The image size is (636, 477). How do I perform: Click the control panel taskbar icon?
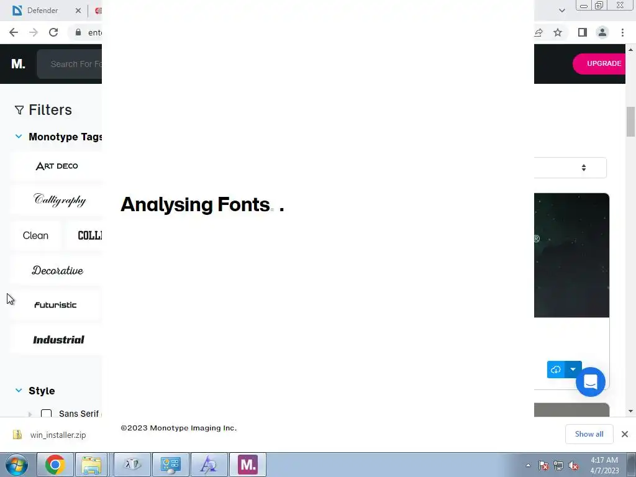click(171, 465)
